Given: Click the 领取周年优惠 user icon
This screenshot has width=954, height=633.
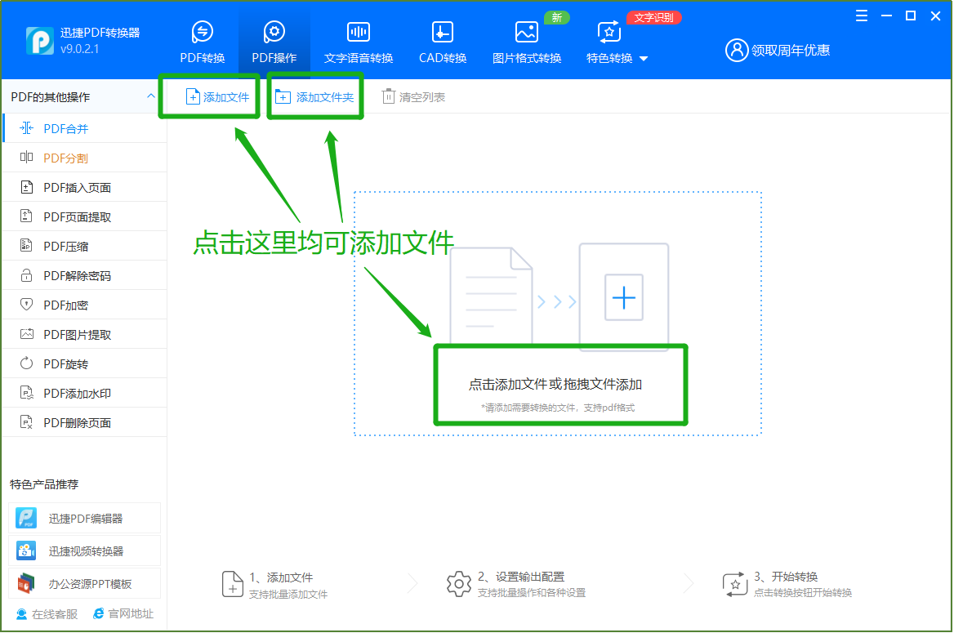Looking at the screenshot, I should [x=737, y=50].
